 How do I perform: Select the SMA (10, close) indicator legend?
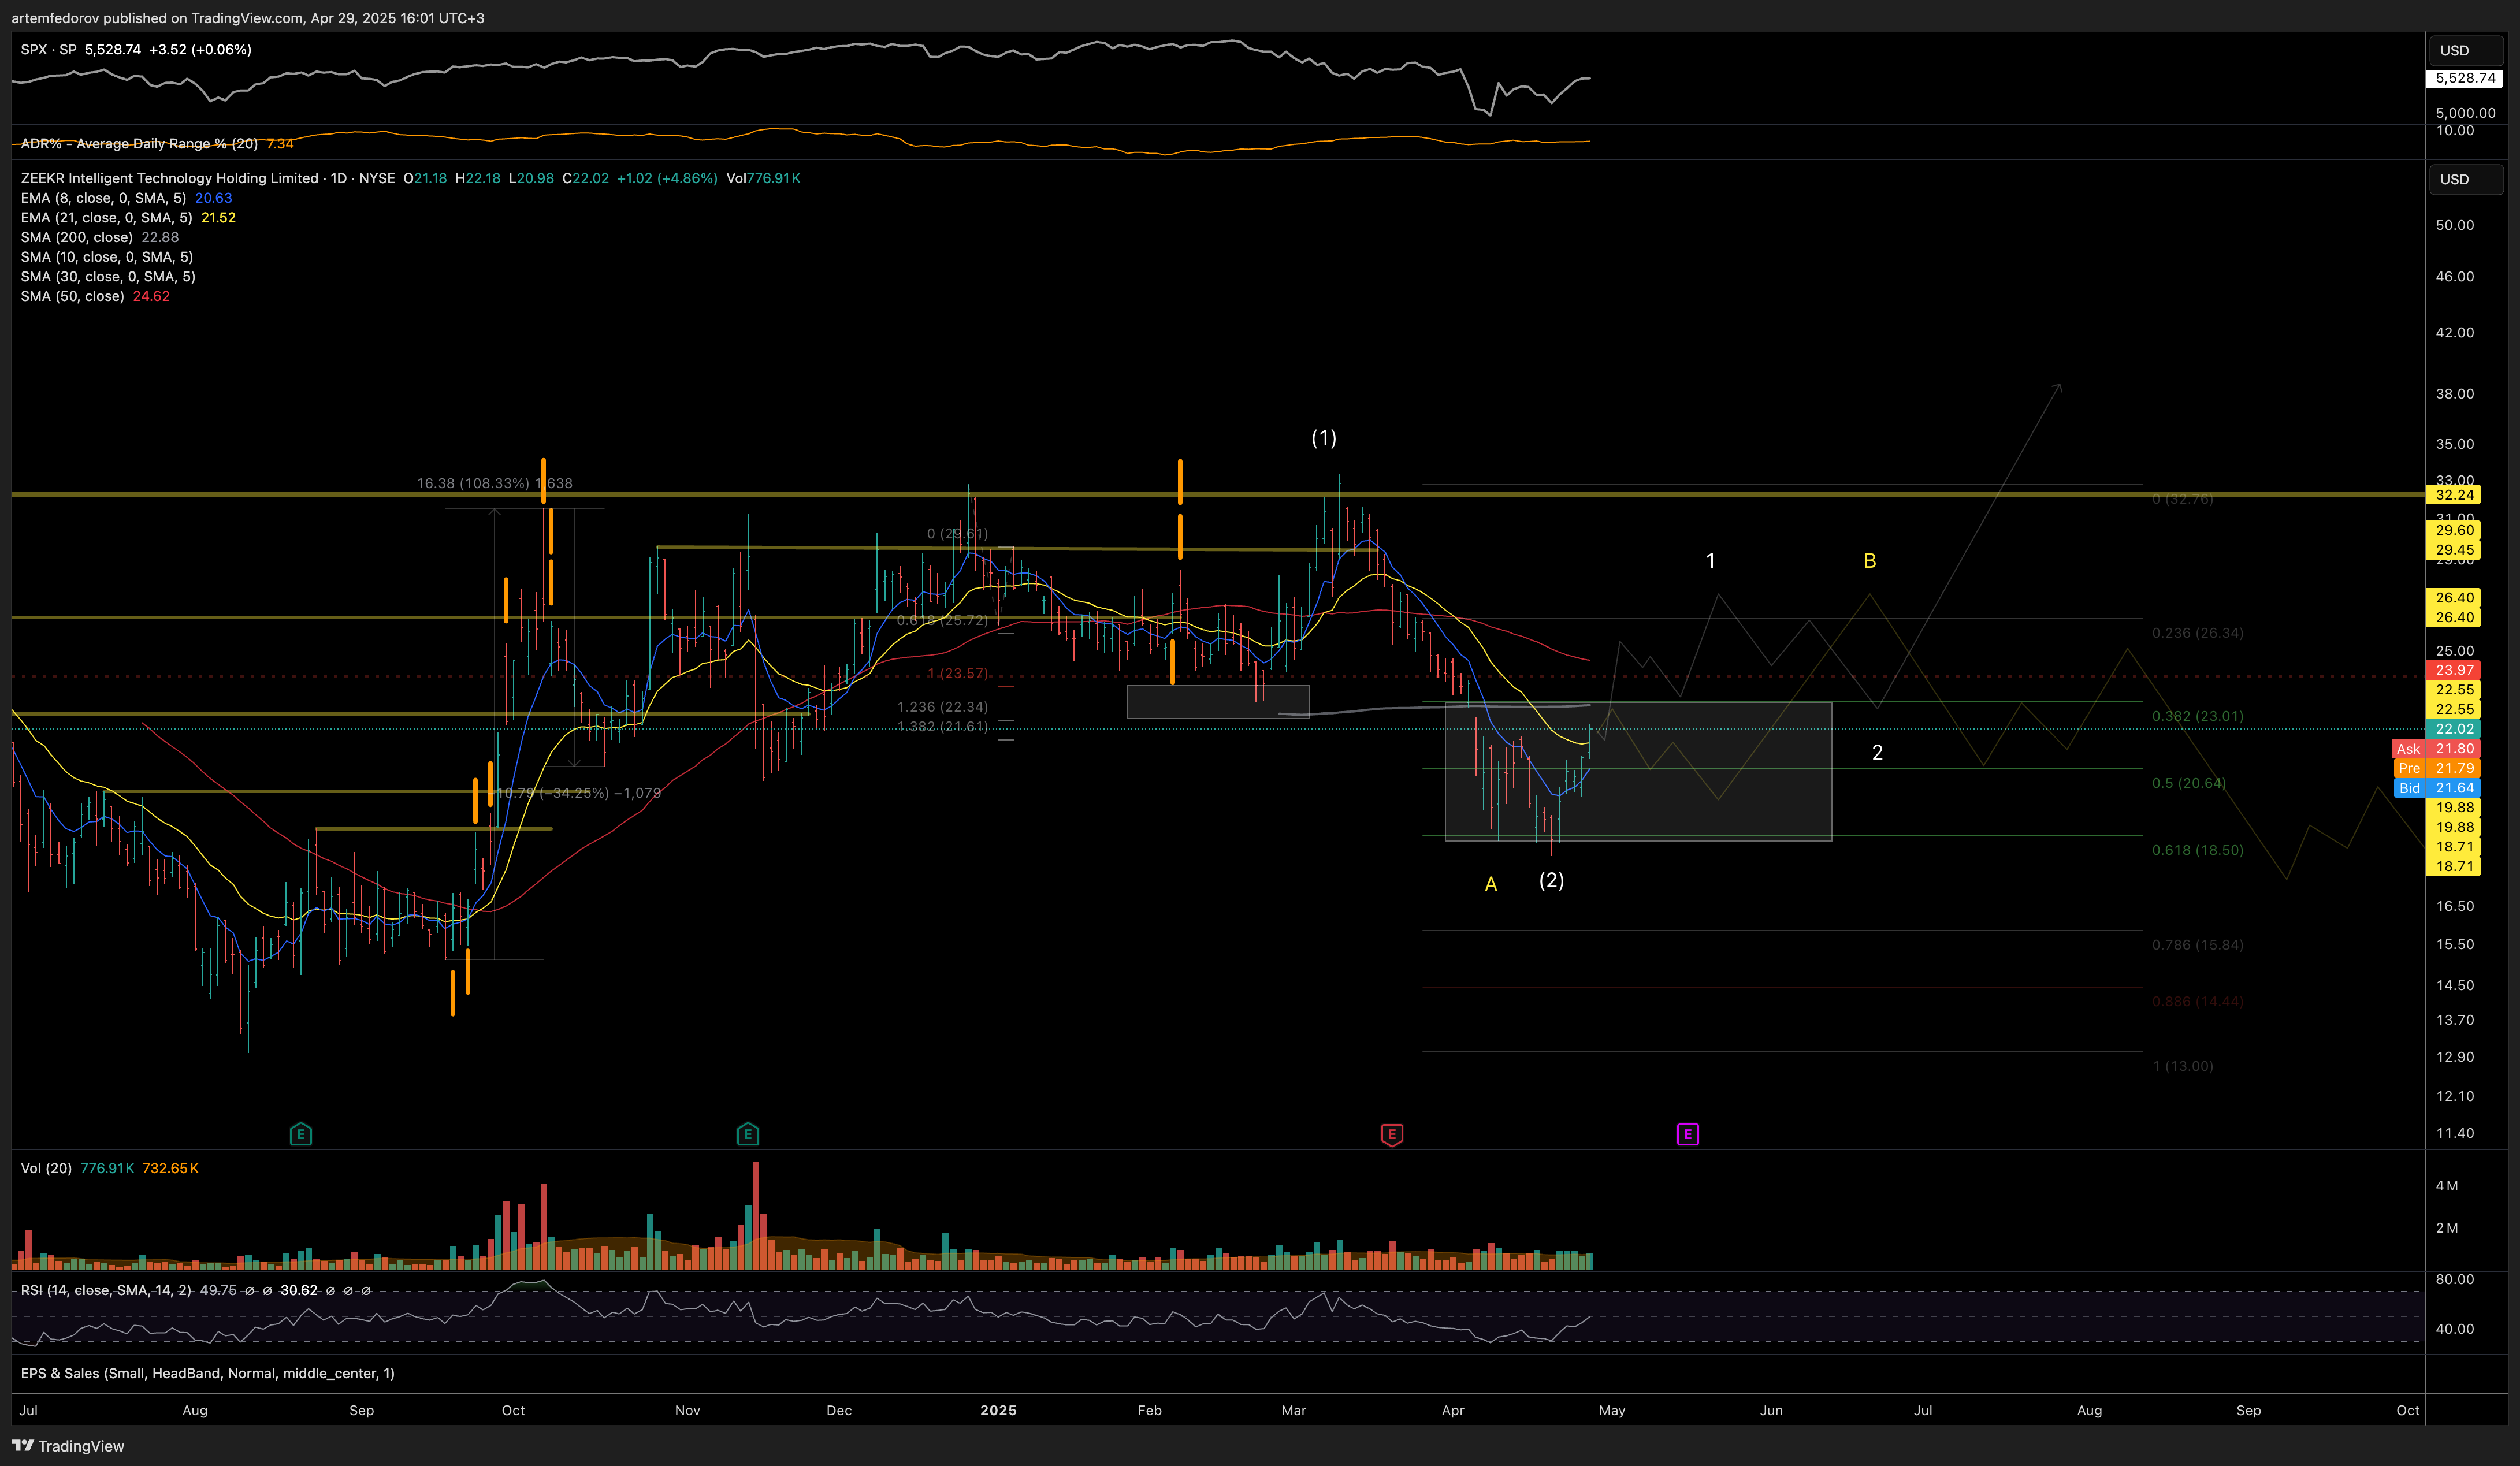point(106,257)
